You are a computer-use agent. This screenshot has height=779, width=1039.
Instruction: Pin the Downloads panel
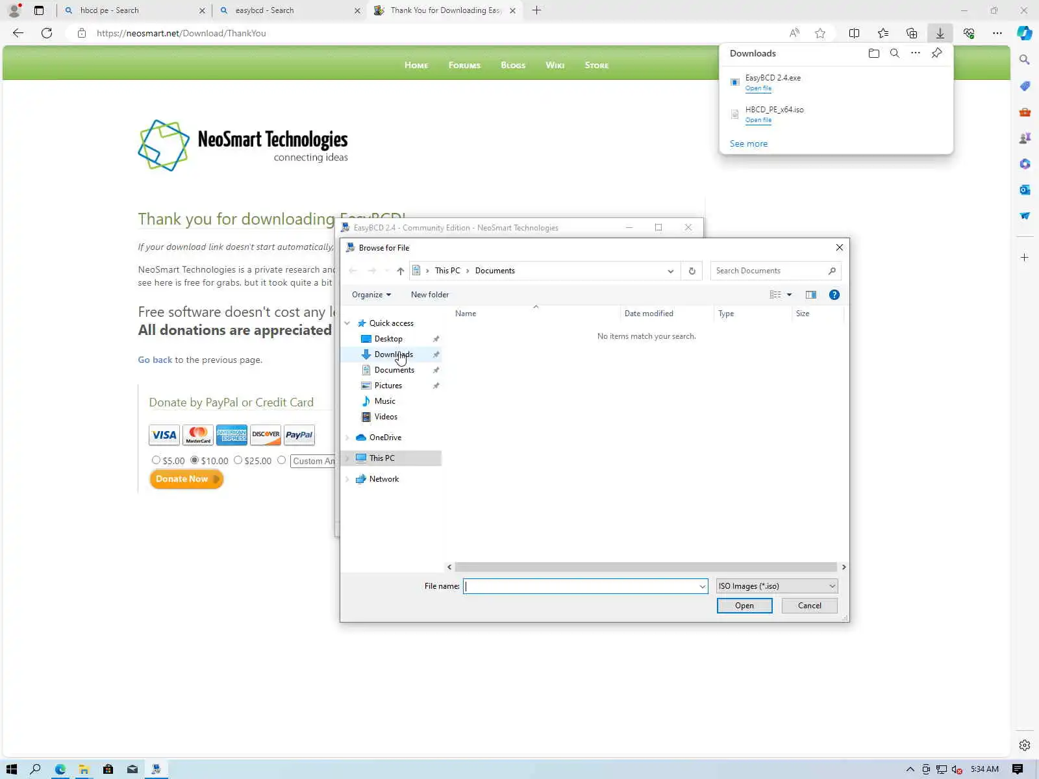click(x=936, y=53)
